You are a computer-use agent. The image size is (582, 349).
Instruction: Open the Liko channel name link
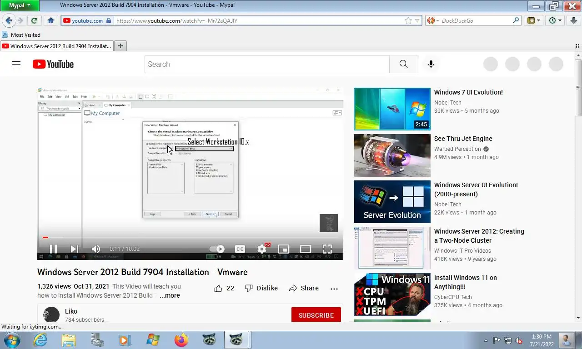coord(71,311)
